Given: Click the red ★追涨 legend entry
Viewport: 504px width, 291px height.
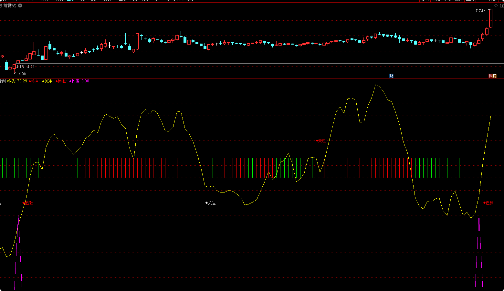Looking at the screenshot, I should point(61,81).
